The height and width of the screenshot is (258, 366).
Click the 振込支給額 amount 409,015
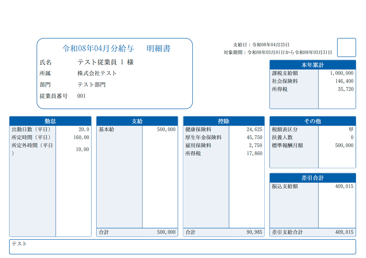tap(344, 186)
